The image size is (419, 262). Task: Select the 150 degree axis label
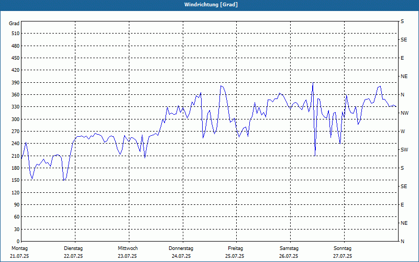click(x=16, y=180)
